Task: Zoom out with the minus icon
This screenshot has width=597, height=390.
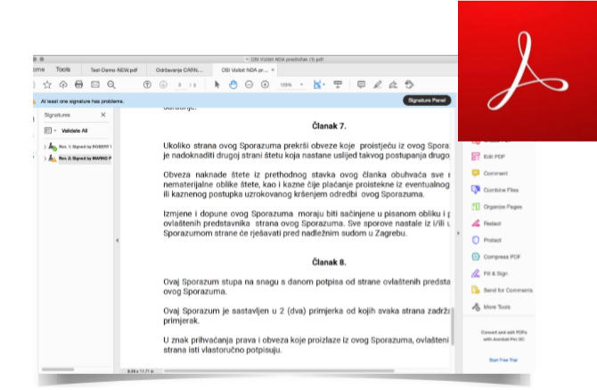Action: click(249, 85)
